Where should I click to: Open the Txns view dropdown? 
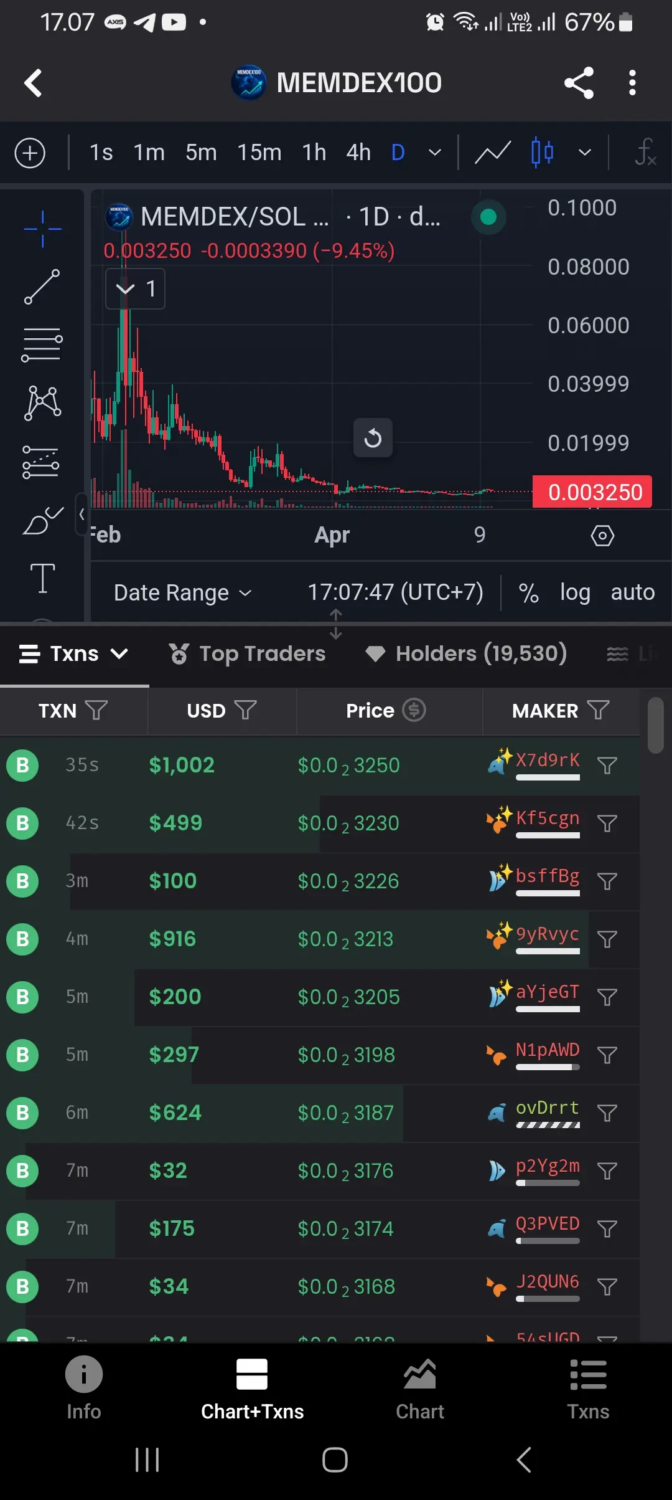(x=73, y=654)
